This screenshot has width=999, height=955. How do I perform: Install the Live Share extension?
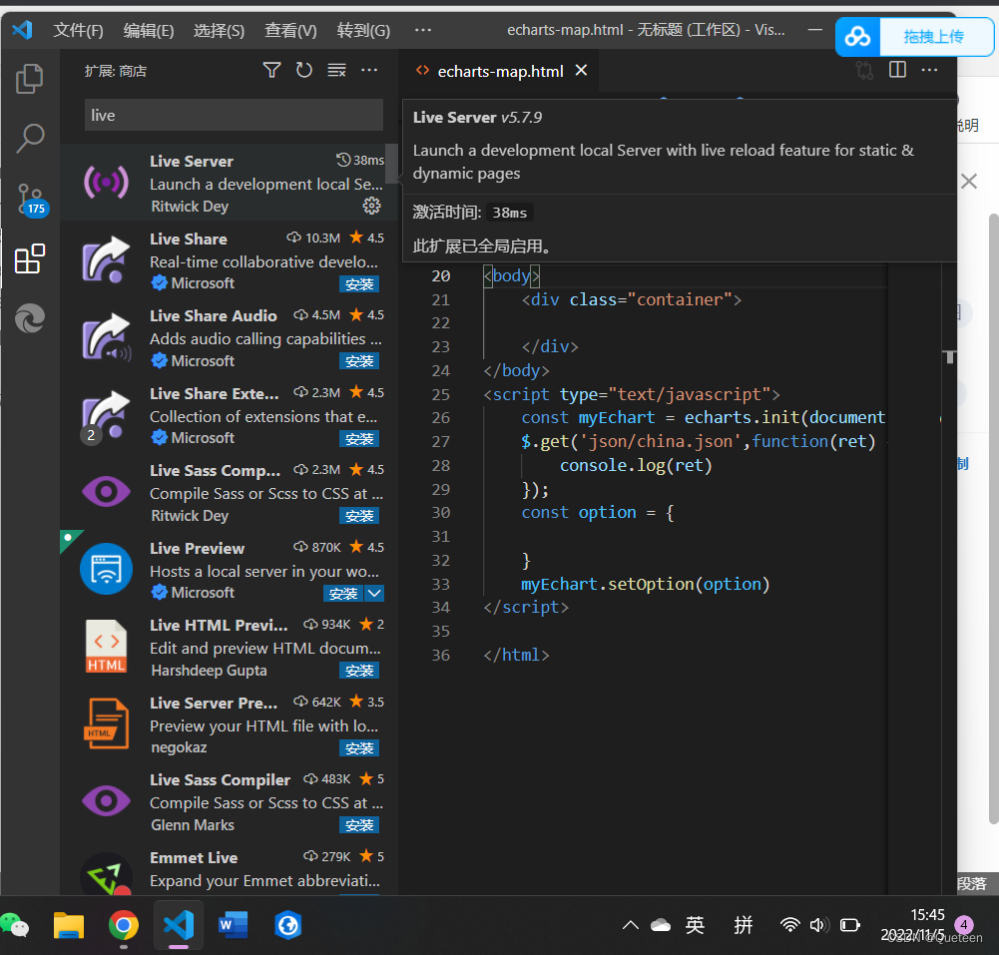359,284
